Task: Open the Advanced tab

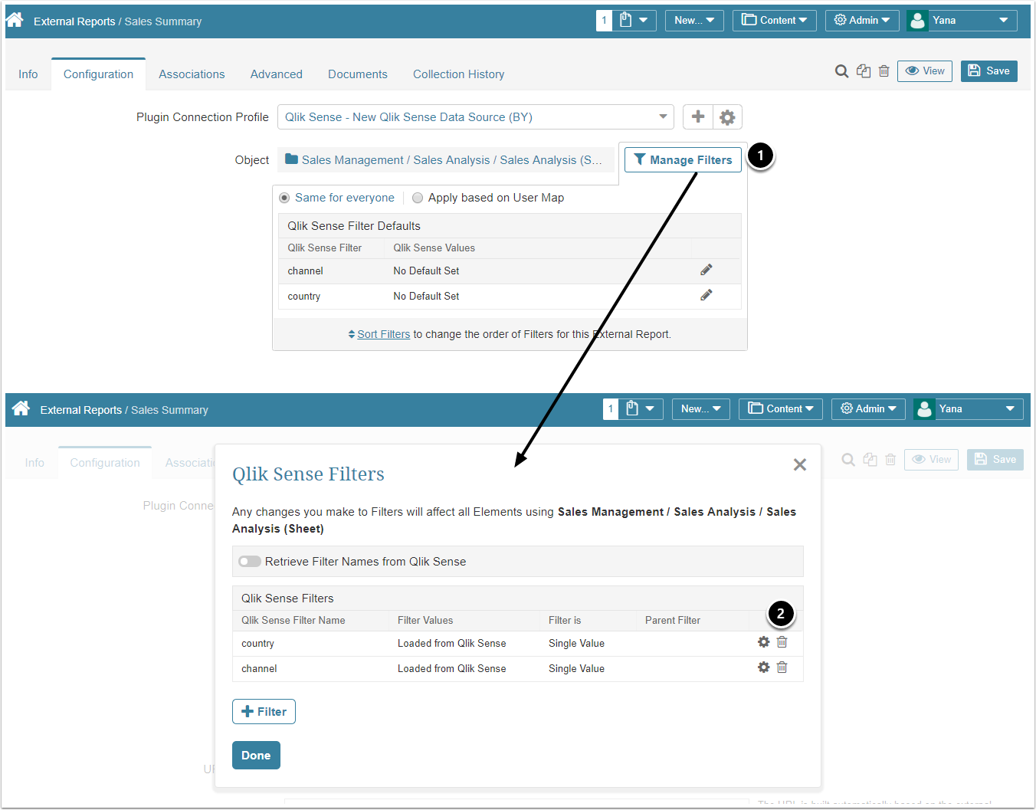Action: (x=277, y=74)
